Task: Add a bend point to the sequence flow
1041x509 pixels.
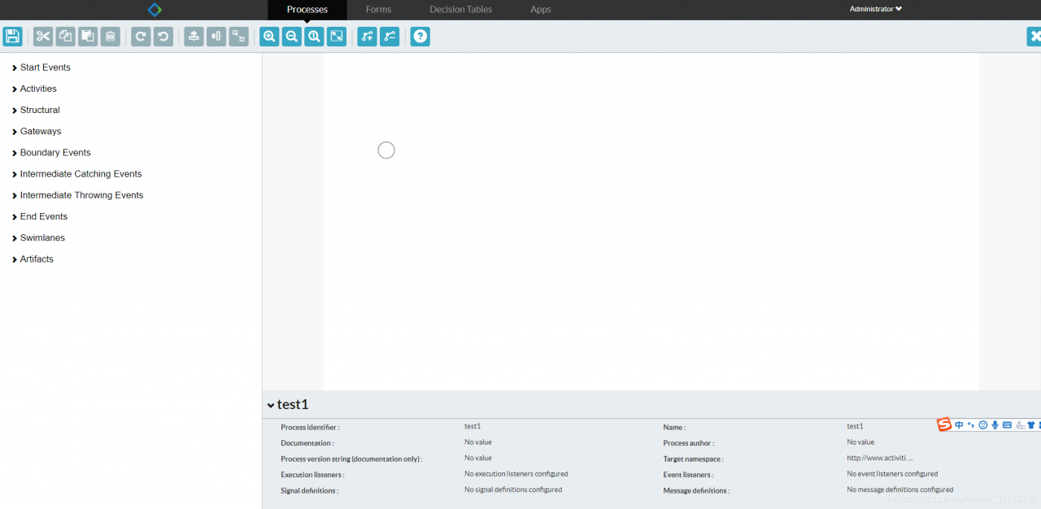Action: 368,37
